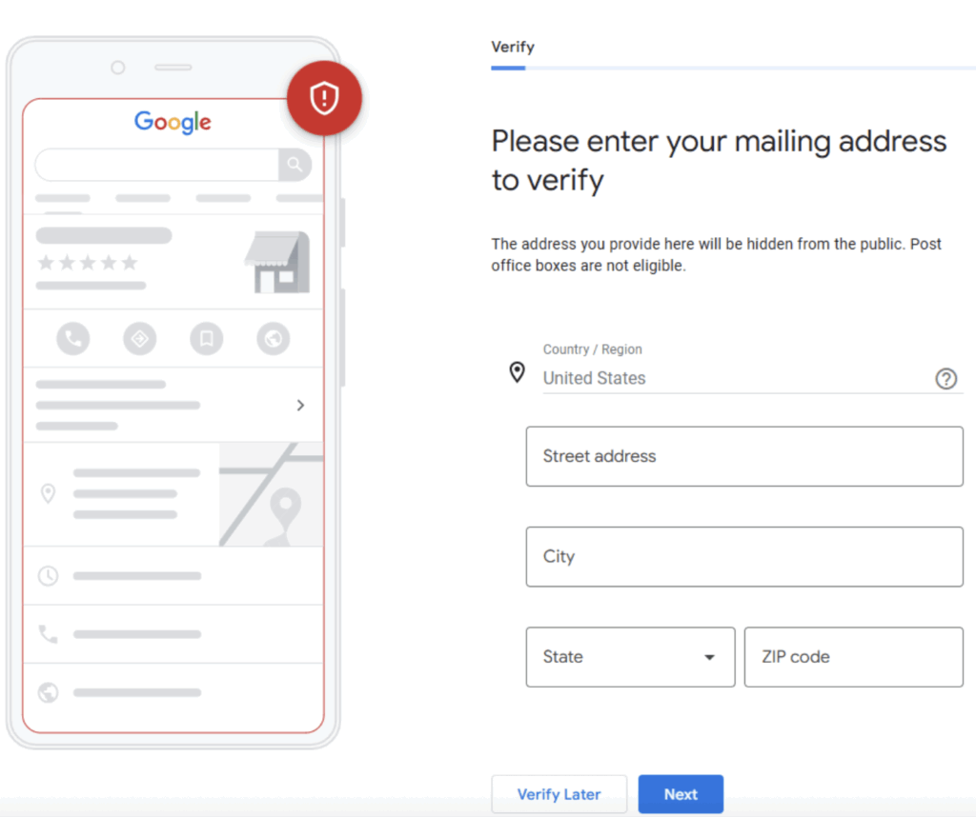The height and width of the screenshot is (817, 976).
Task: Click the red shield verification badge
Action: coord(324,97)
